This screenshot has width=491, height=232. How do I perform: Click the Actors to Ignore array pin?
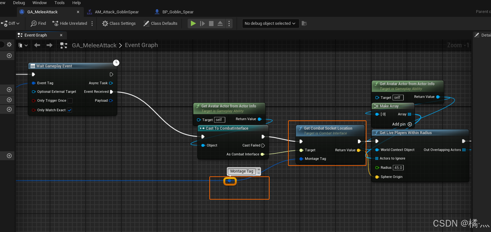coord(377,159)
